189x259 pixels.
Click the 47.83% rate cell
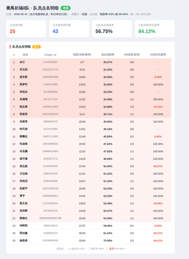pyautogui.click(x=108, y=151)
